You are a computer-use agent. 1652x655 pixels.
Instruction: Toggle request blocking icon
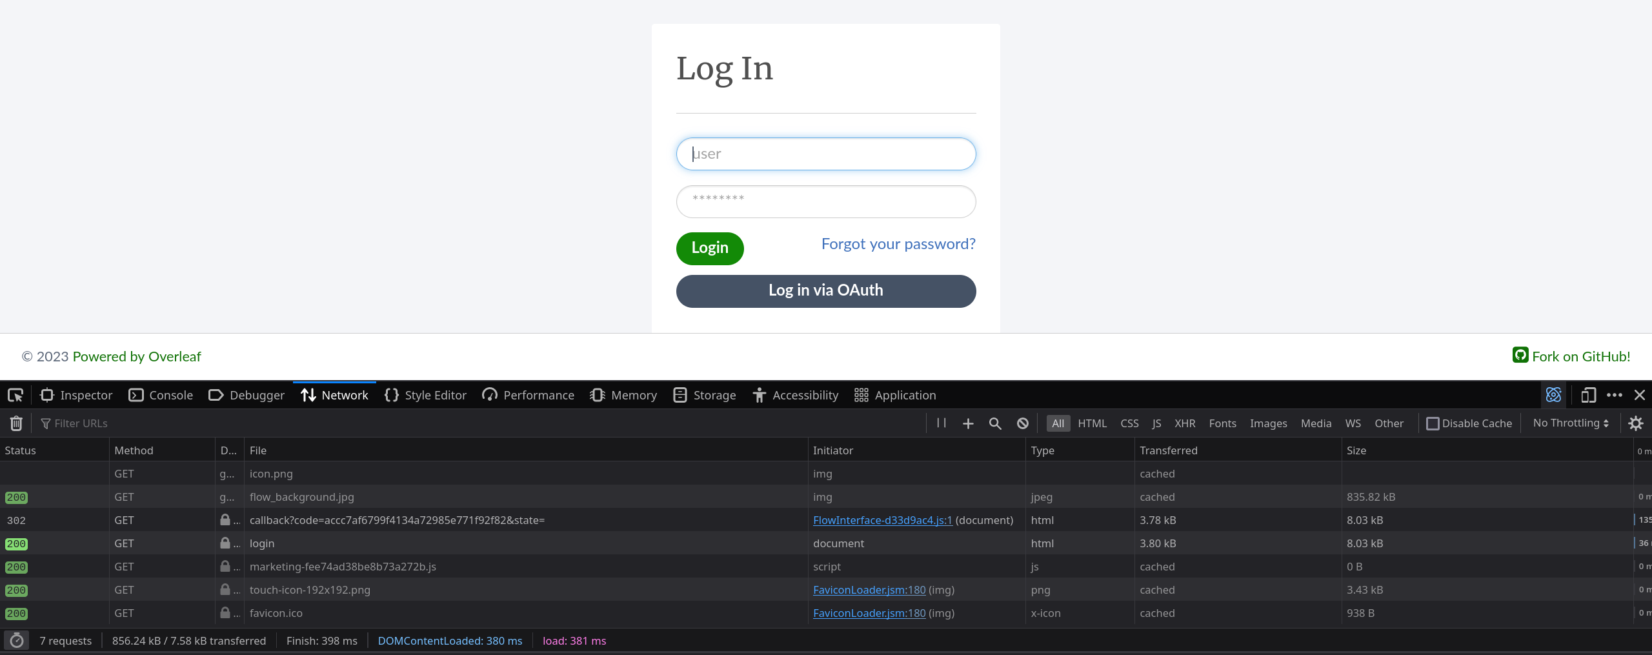tap(1022, 423)
